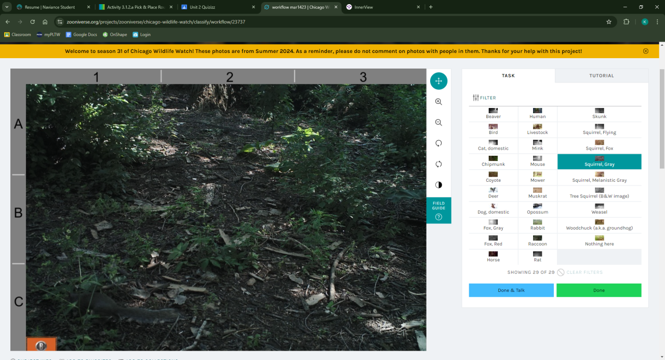Choose Livestock option
Screen dimensions: 665x360
coord(537,130)
